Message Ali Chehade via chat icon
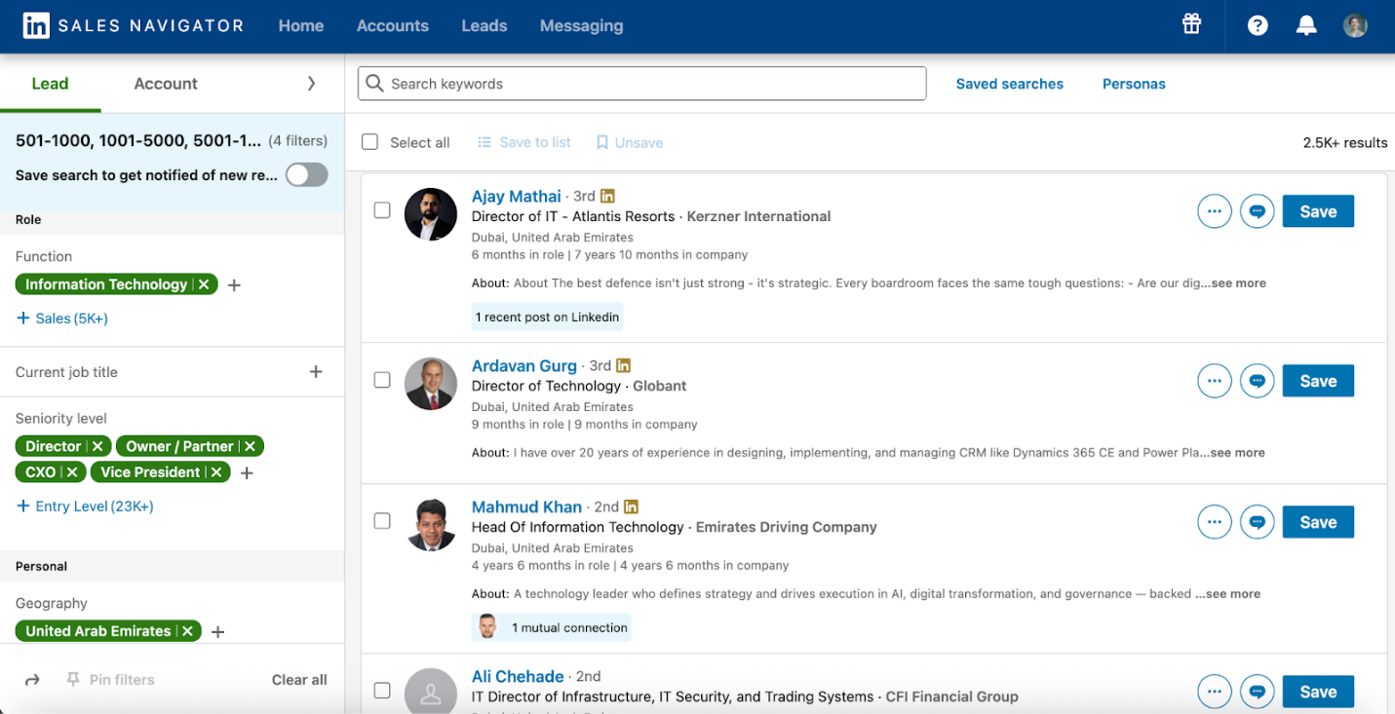Screen dimensions: 1395x714 tap(1258, 692)
